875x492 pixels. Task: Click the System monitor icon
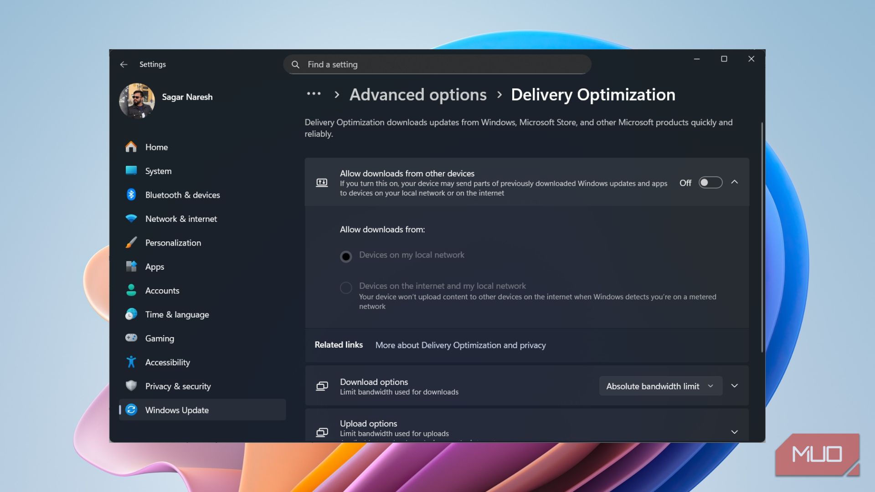131,171
